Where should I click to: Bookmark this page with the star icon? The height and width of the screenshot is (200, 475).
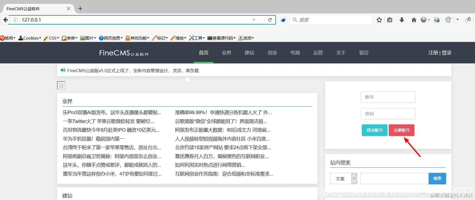click(379, 20)
